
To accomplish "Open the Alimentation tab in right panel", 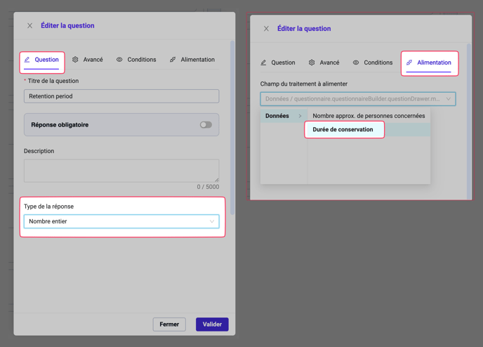I will (x=429, y=63).
